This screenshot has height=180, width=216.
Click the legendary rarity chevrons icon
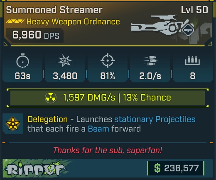click(15, 21)
